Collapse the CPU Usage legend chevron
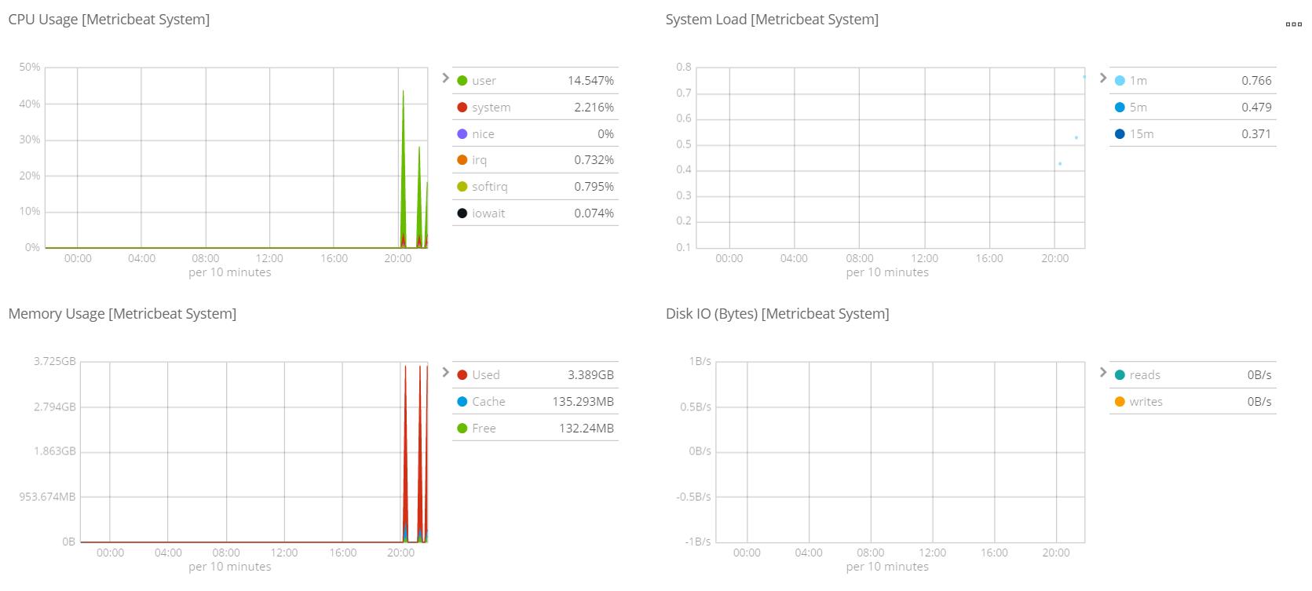 point(445,78)
